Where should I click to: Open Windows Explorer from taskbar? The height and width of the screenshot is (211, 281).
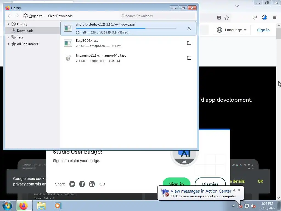pyautogui.click(x=41, y=206)
